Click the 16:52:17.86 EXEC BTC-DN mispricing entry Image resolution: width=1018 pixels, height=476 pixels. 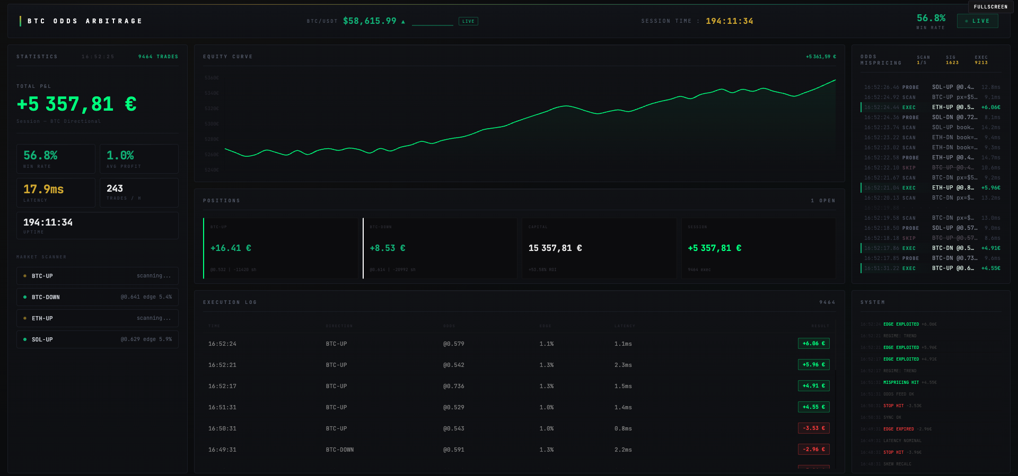tap(931, 248)
